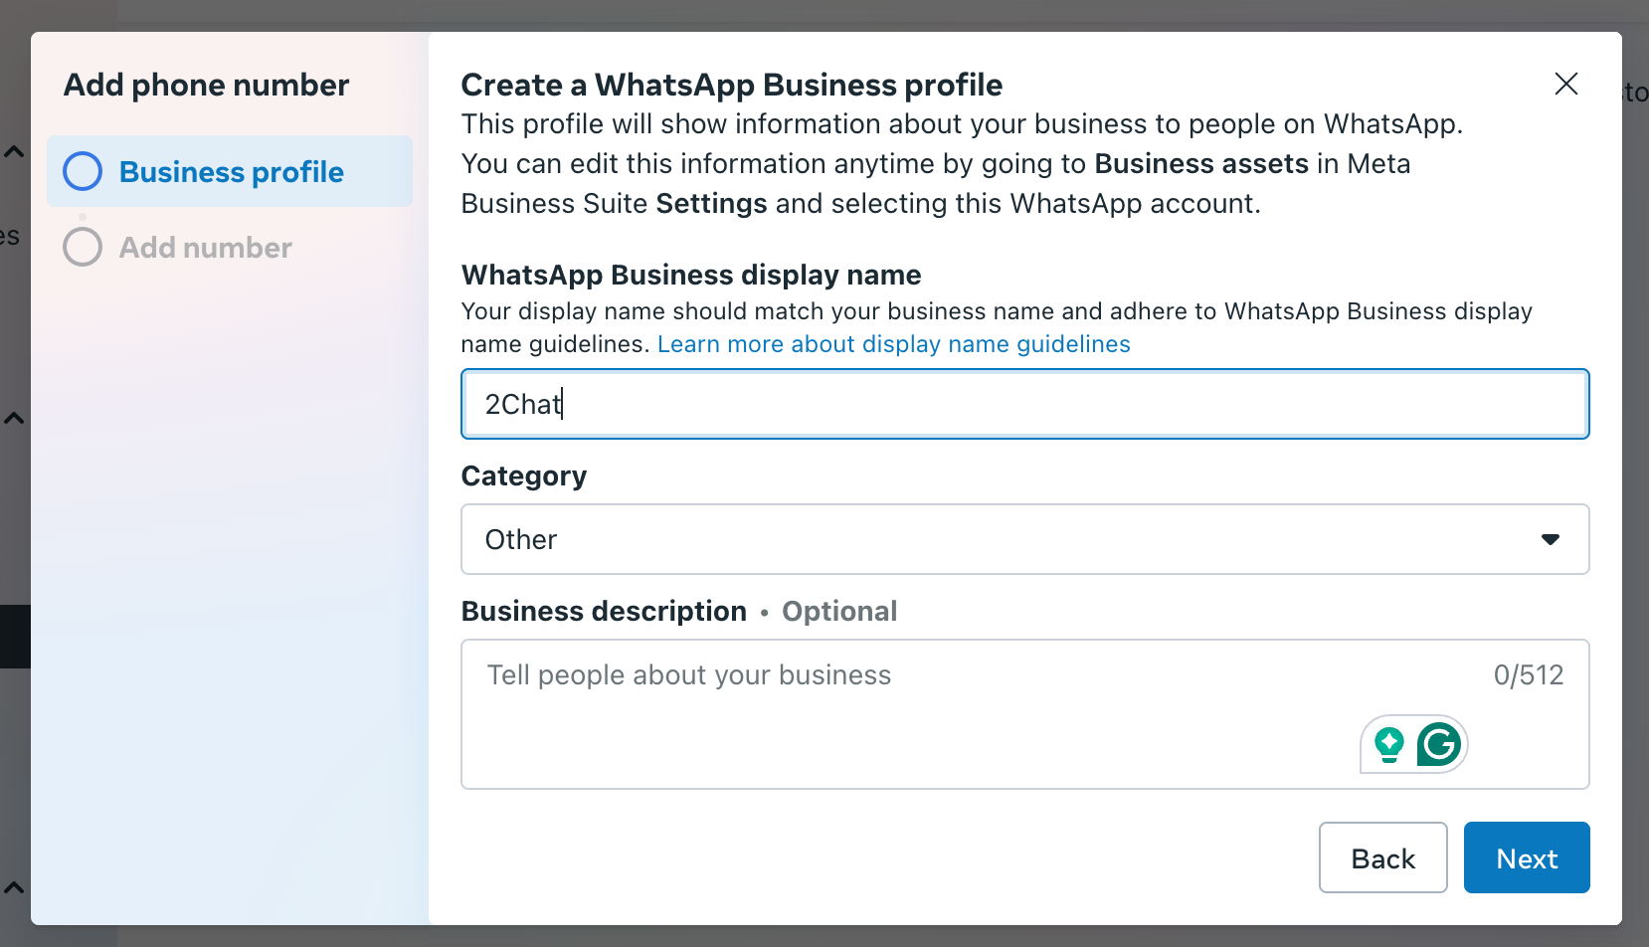This screenshot has width=1649, height=947.
Task: Collapse the middle chevron at left edge
Action: coord(13,419)
